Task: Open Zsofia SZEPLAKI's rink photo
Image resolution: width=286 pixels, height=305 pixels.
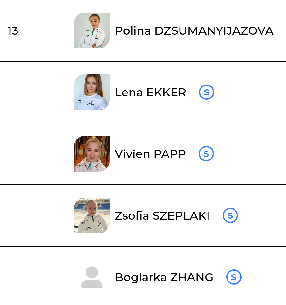Action: [92, 216]
